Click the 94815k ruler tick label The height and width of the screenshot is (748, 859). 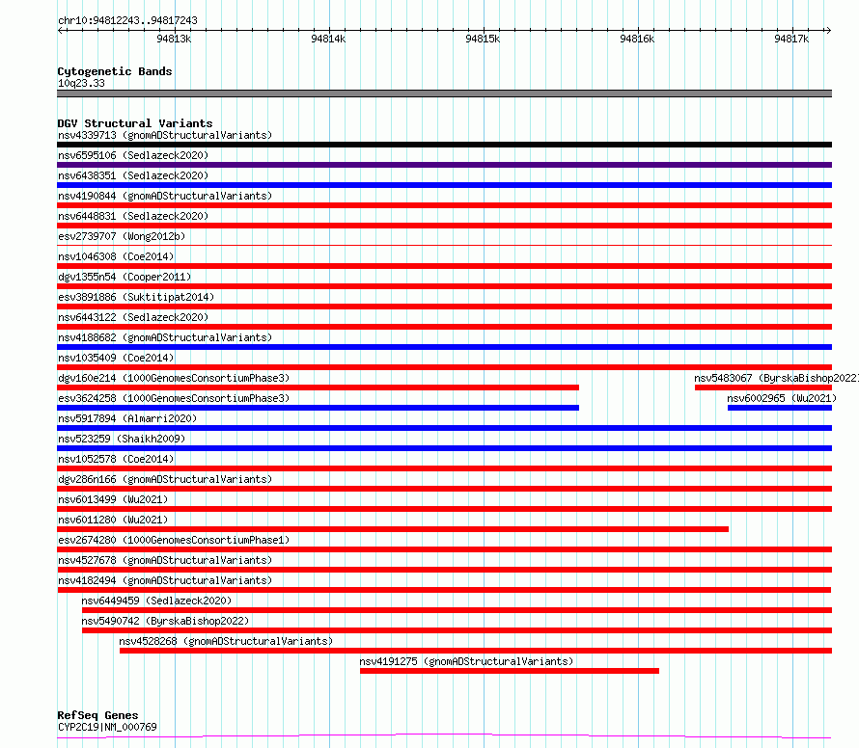click(483, 39)
